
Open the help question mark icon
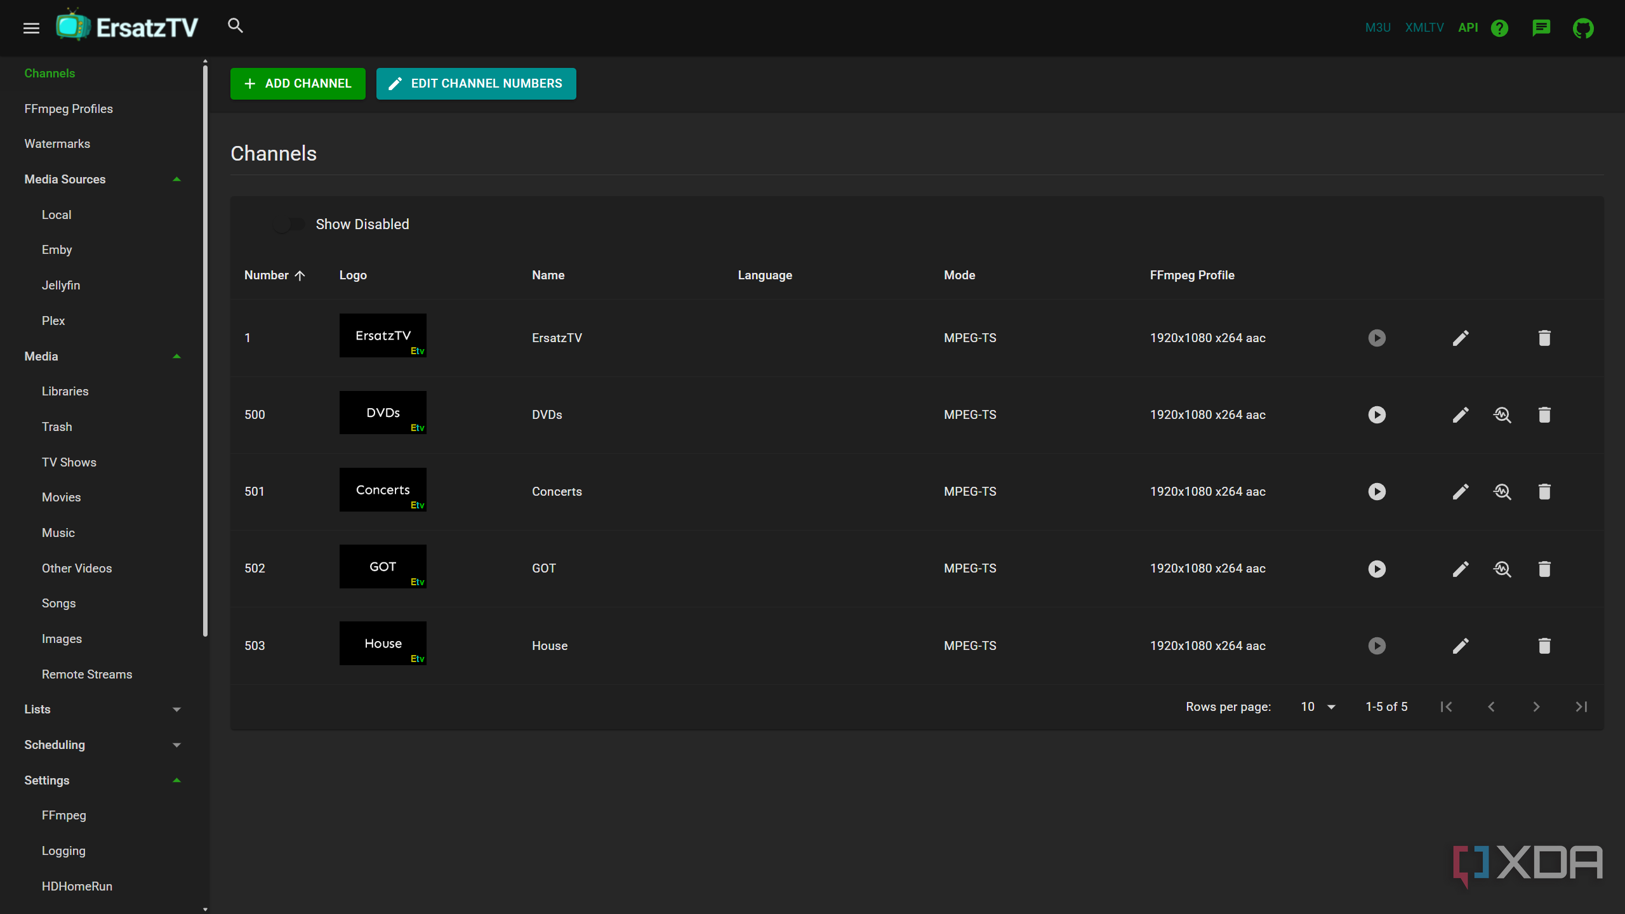coord(1499,28)
